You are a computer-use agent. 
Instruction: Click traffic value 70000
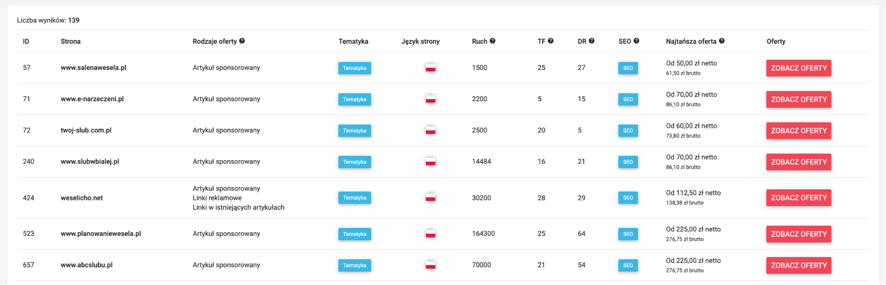coord(481,265)
